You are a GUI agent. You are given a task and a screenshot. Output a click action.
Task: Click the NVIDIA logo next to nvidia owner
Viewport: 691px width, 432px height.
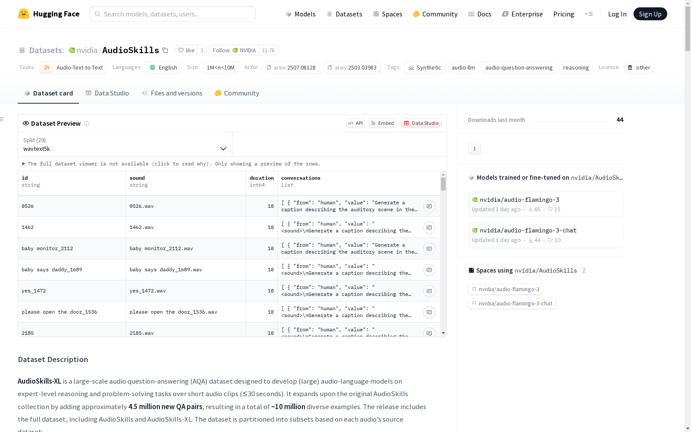72,50
